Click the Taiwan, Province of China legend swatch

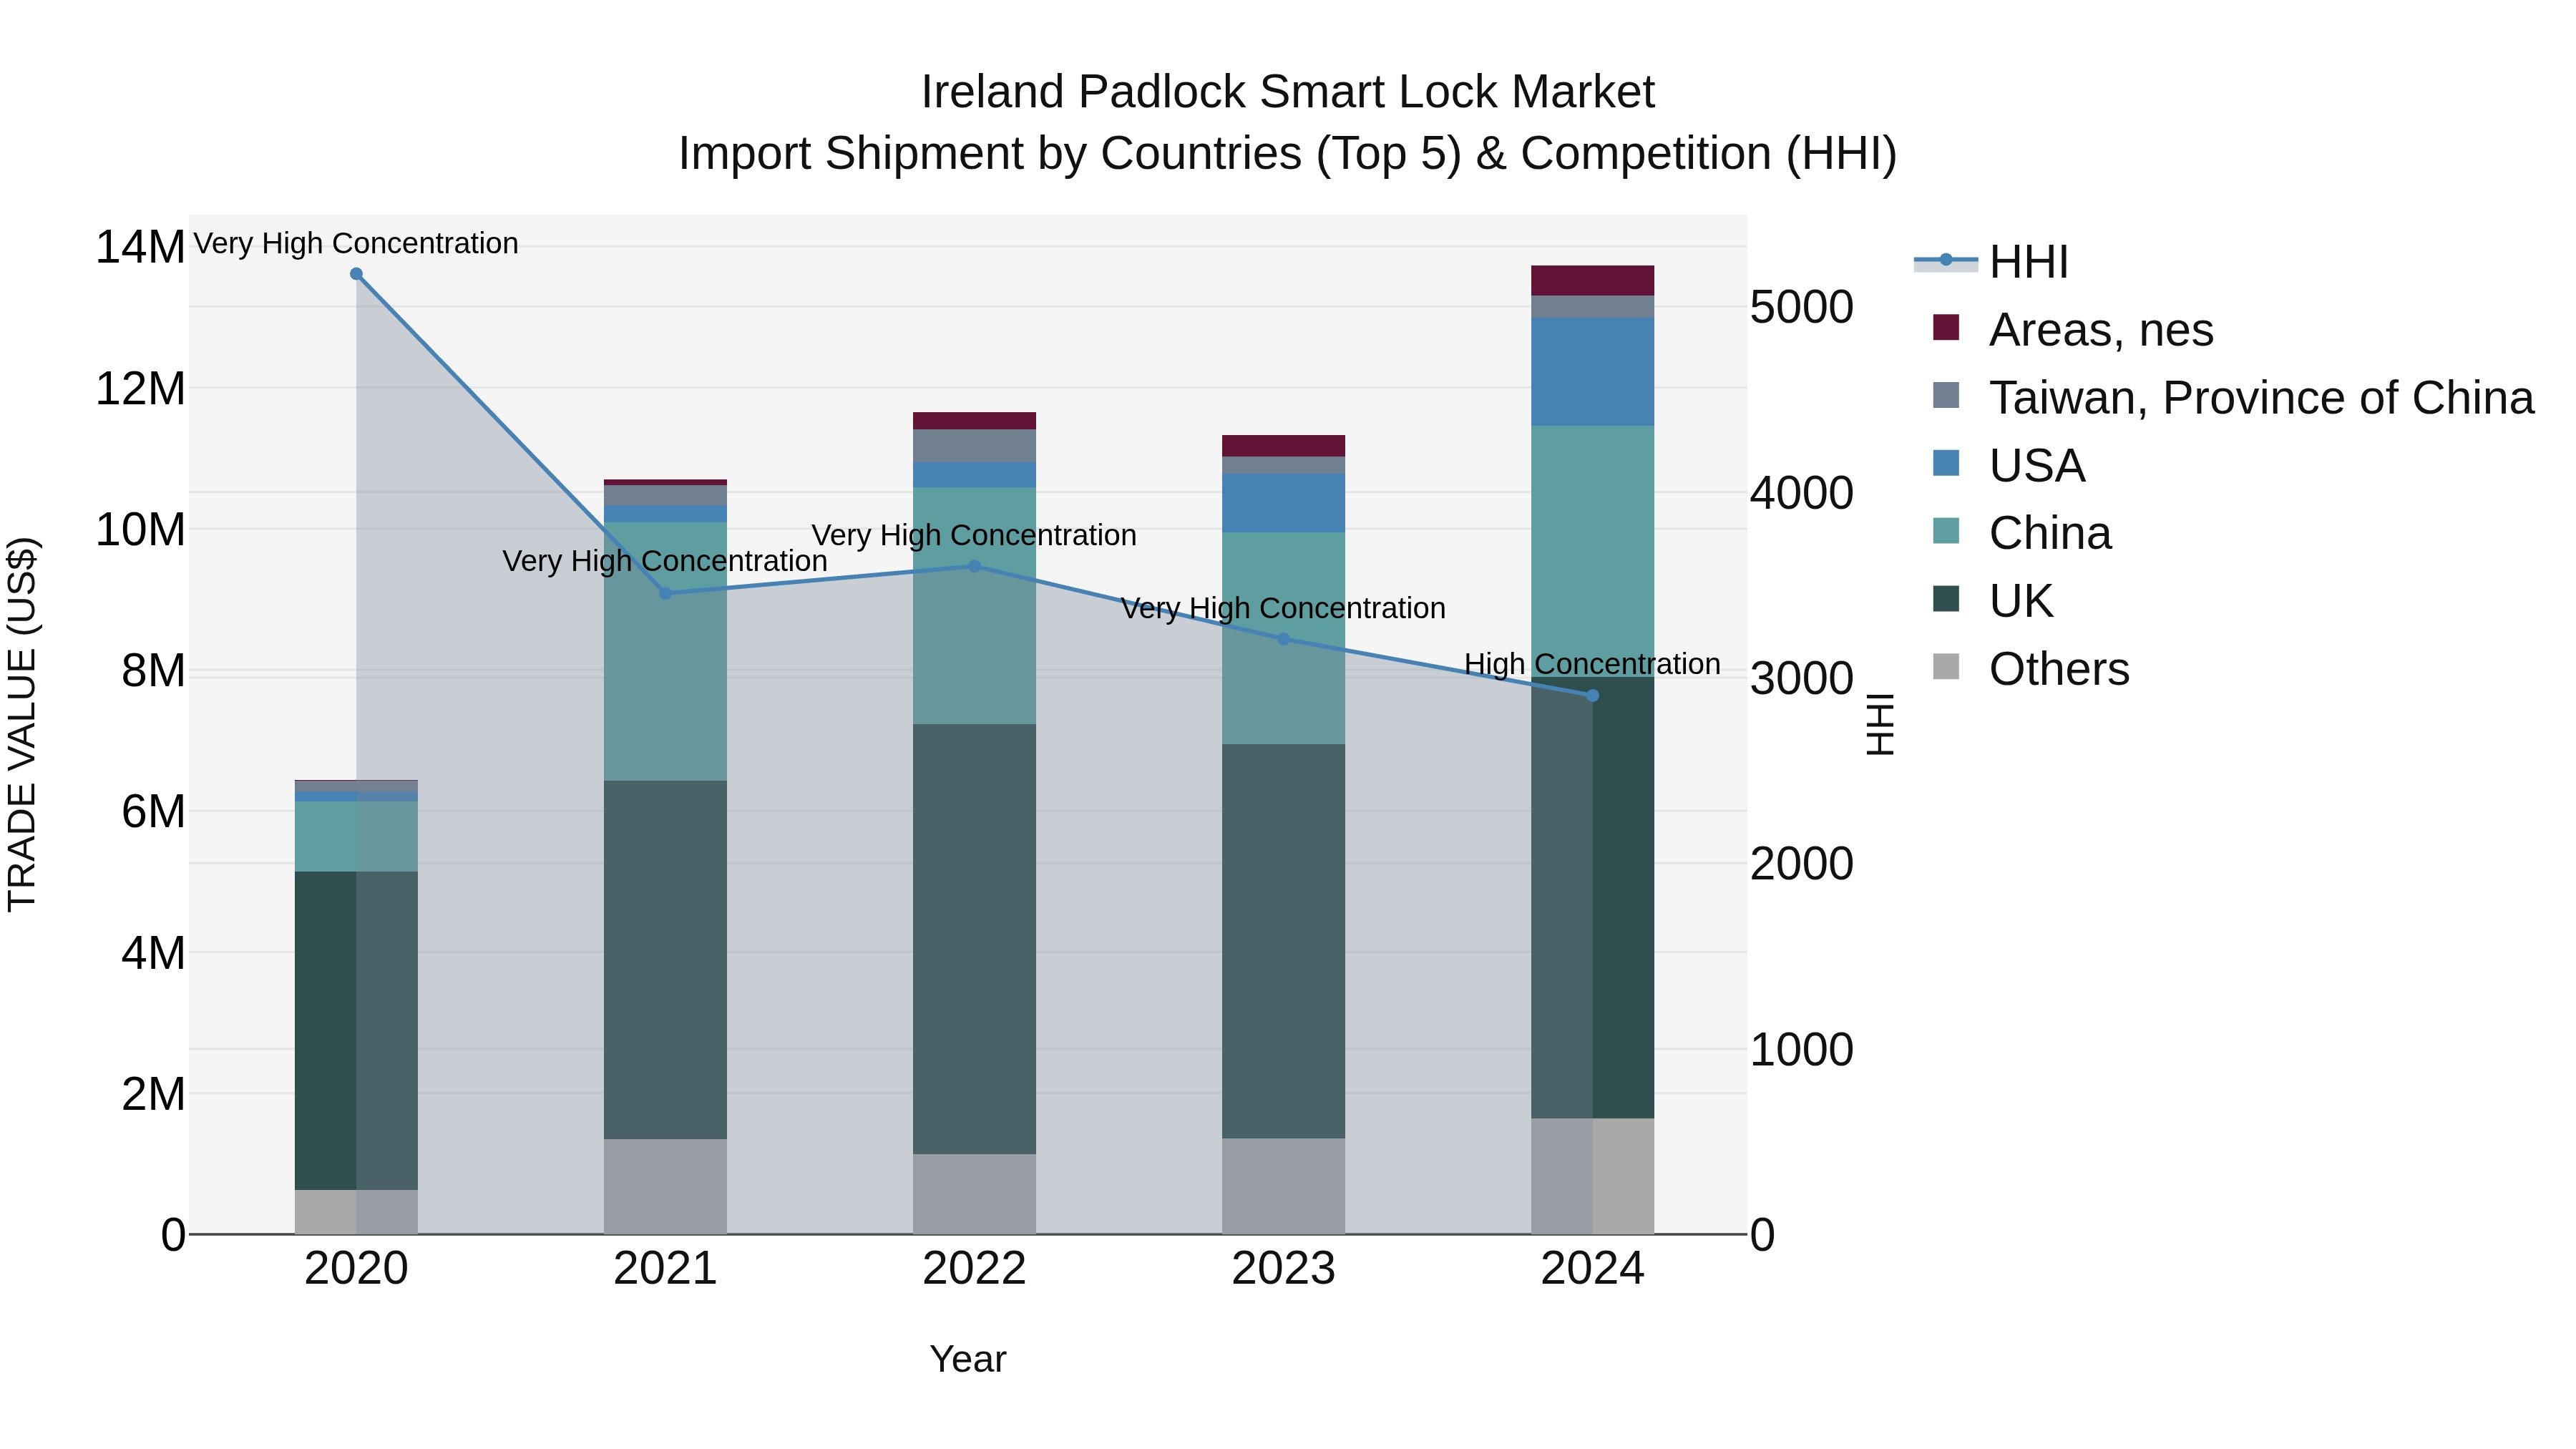pyautogui.click(x=1946, y=395)
